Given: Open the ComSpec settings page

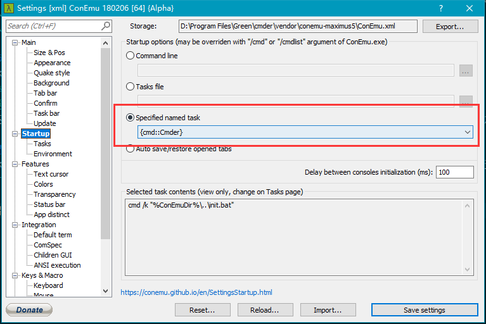Looking at the screenshot, I should point(48,245).
